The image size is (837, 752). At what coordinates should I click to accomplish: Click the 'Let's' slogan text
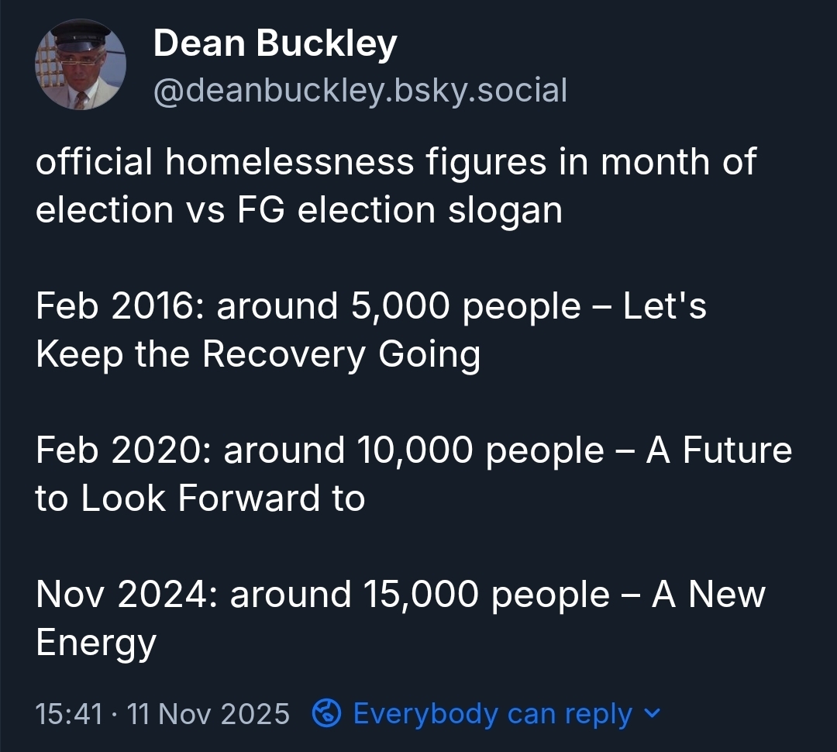tap(664, 306)
